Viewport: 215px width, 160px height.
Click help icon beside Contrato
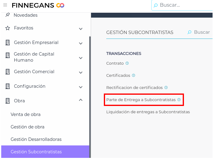[127, 63]
